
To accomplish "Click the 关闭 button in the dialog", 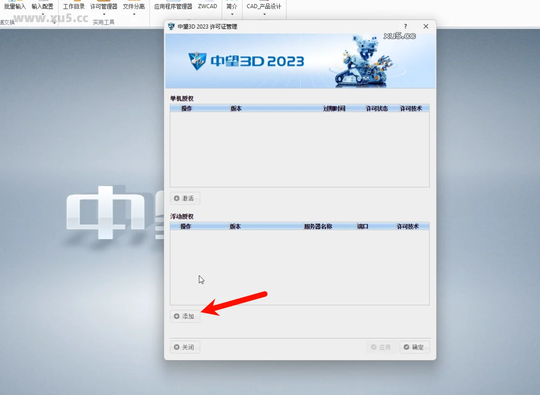I will pyautogui.click(x=185, y=347).
